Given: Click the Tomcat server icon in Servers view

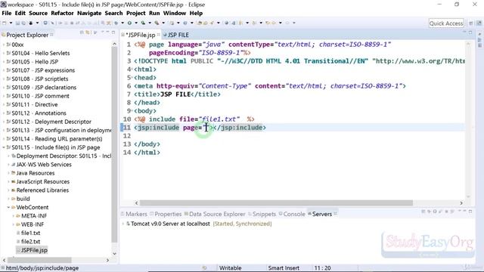Looking at the screenshot, I should [128, 224].
